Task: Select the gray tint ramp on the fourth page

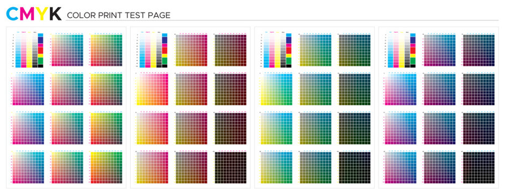Action: pyautogui.click(x=407, y=50)
